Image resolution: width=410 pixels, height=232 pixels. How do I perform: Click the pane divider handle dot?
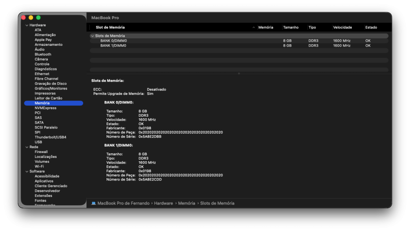pyautogui.click(x=239, y=74)
